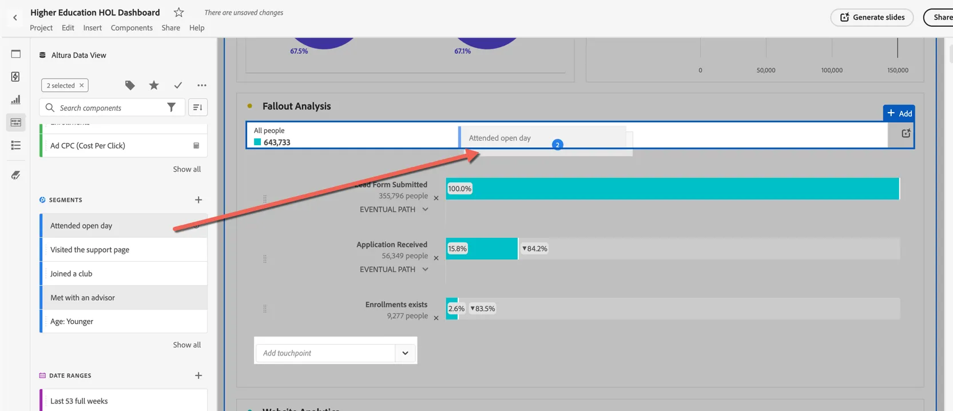
Task: Open the Quick Insights lightning icon
Action: point(15,77)
